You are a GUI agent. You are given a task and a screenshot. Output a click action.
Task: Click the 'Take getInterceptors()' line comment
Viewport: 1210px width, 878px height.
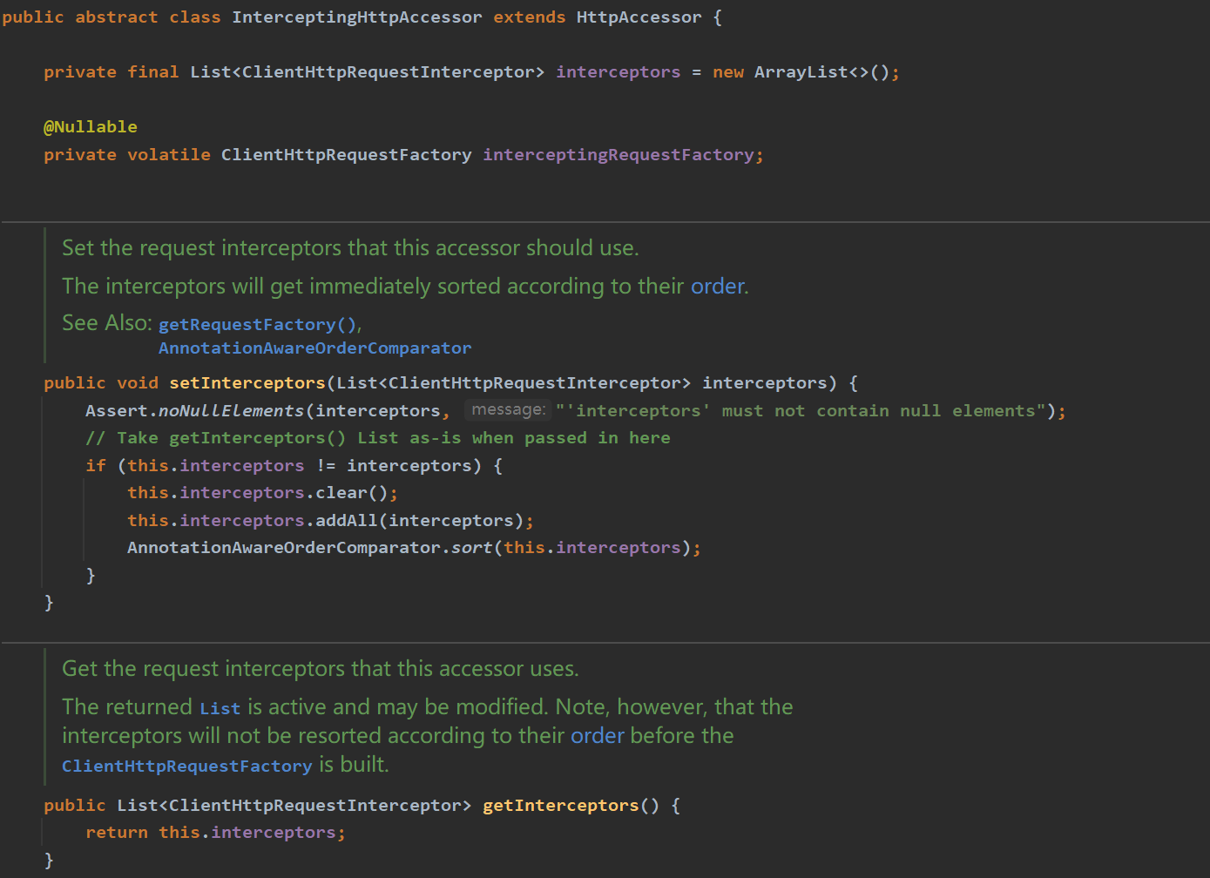[x=378, y=438]
